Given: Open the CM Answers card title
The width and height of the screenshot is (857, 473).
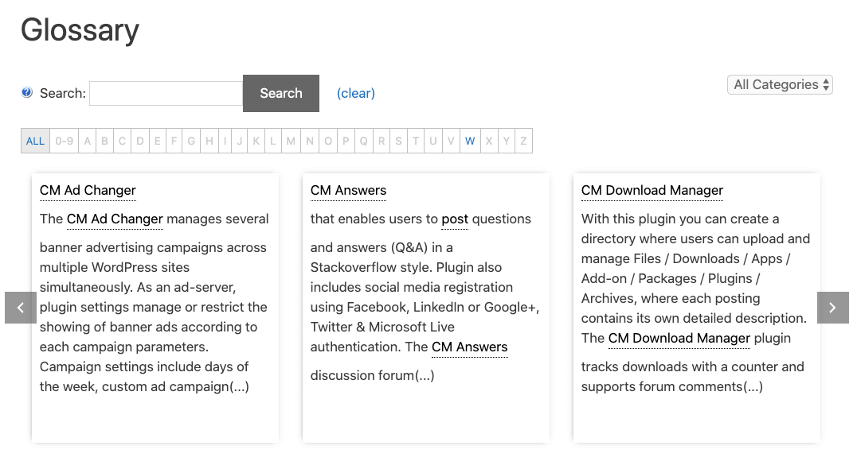Looking at the screenshot, I should (348, 190).
